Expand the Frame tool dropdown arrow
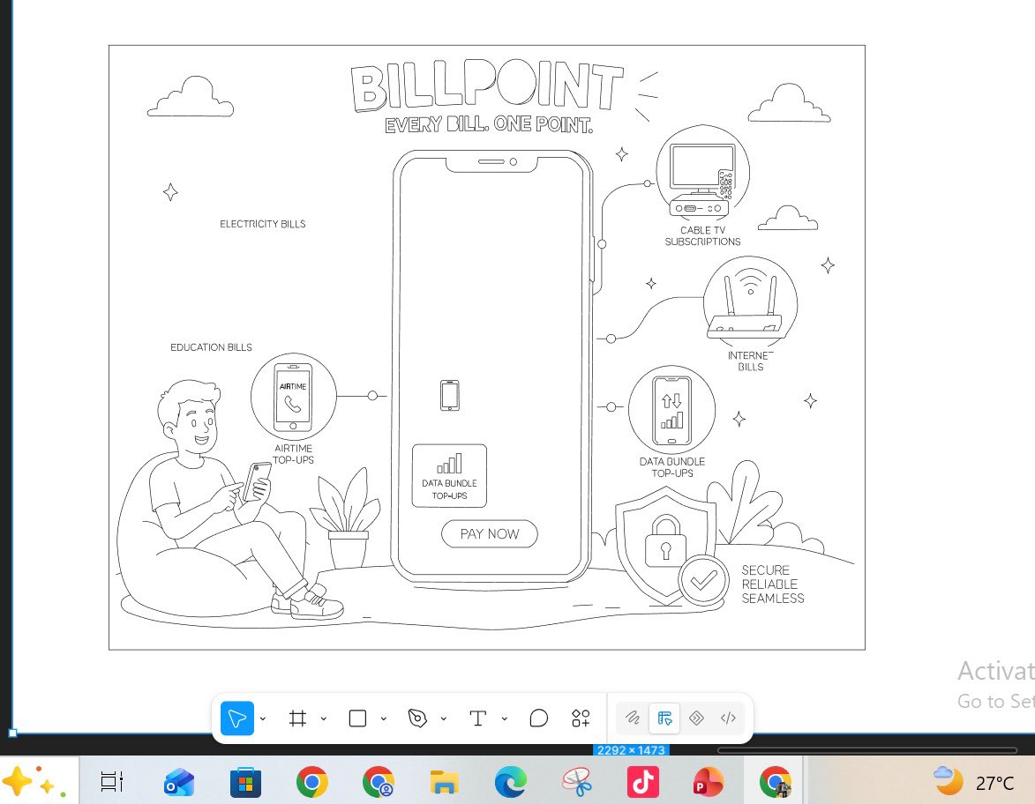 [324, 718]
